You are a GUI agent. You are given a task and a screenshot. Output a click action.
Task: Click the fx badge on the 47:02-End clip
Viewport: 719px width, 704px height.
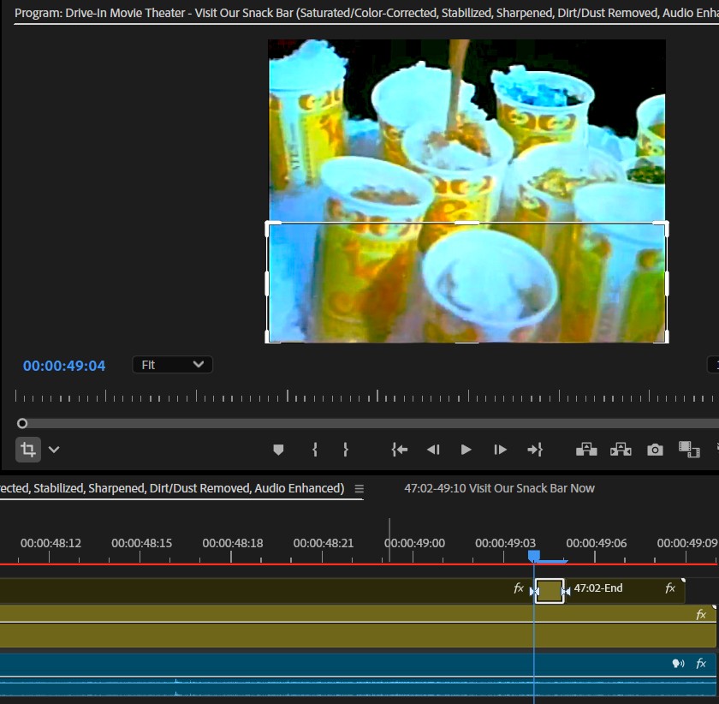coord(670,588)
